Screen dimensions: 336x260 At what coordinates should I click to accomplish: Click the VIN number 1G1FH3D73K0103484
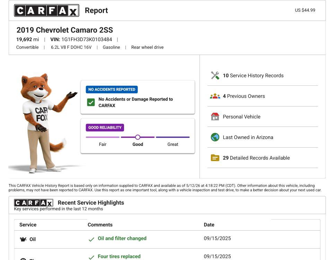[87, 39]
